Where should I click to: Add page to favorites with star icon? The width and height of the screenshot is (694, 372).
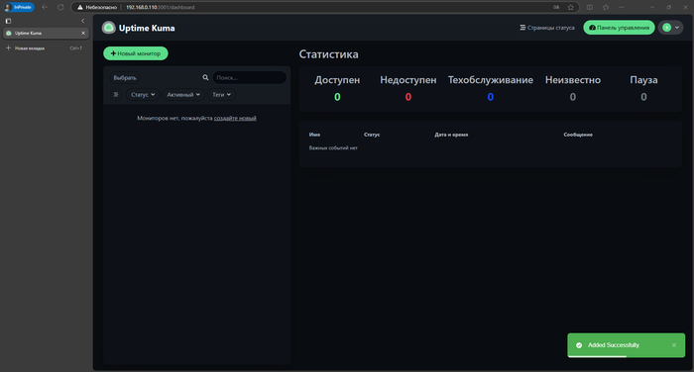pos(570,7)
